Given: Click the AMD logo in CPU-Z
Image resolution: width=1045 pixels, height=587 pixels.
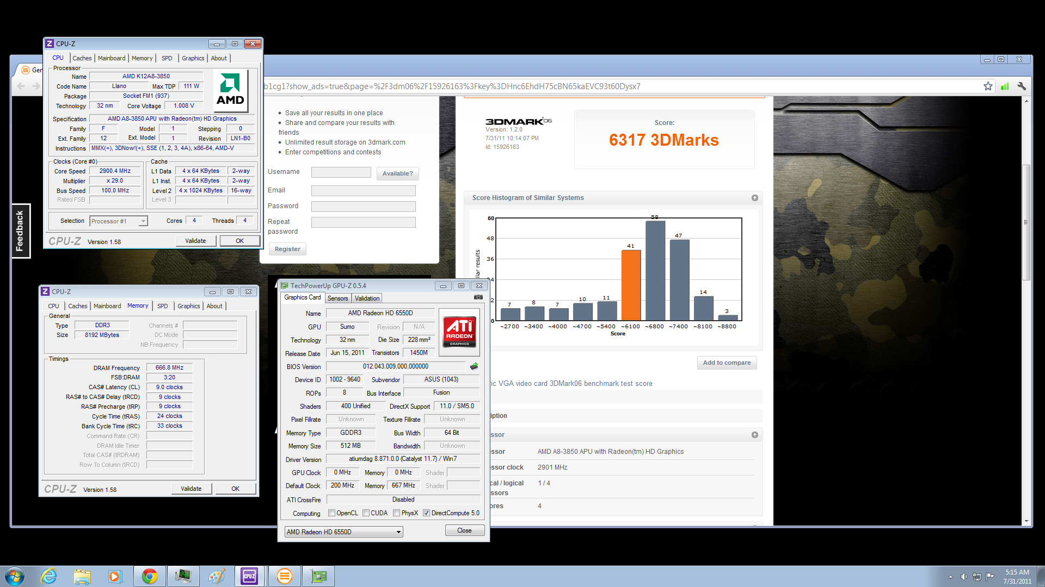Looking at the screenshot, I should (x=230, y=90).
